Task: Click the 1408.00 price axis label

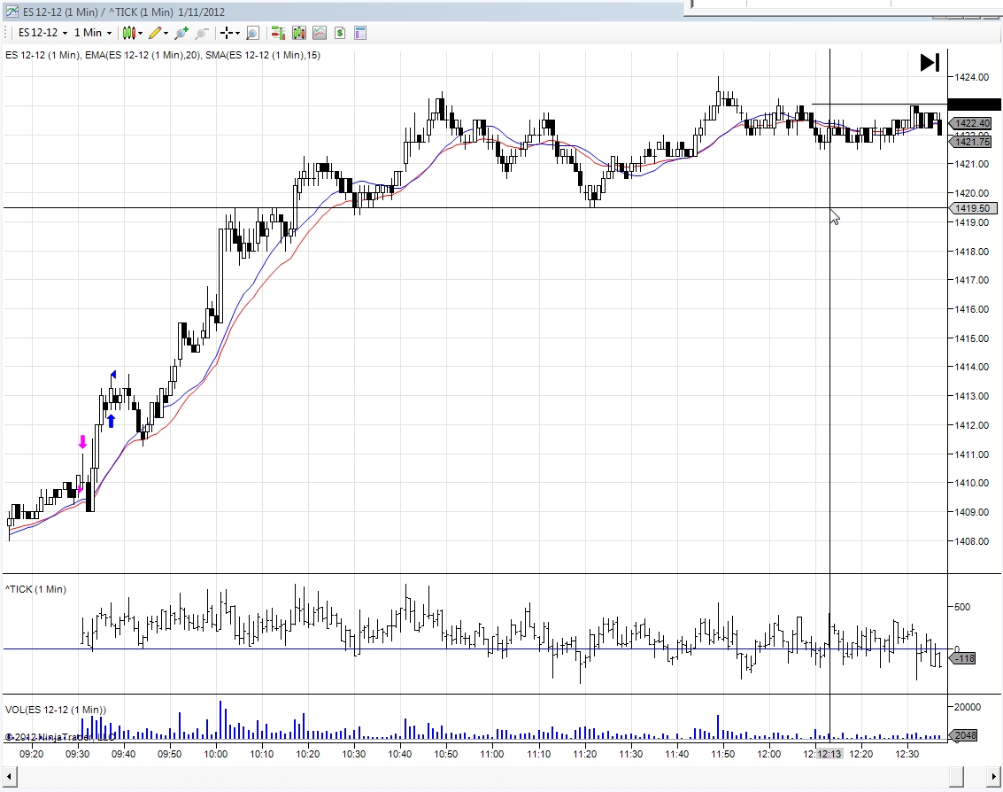Action: pyautogui.click(x=972, y=541)
